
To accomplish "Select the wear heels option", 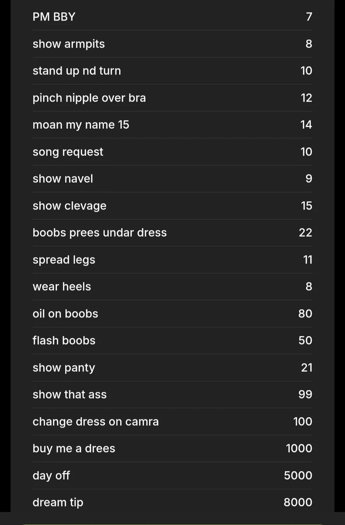I will tap(62, 286).
